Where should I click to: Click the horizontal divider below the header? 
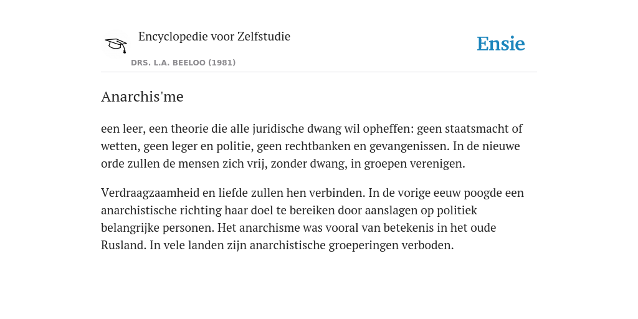click(x=319, y=72)
